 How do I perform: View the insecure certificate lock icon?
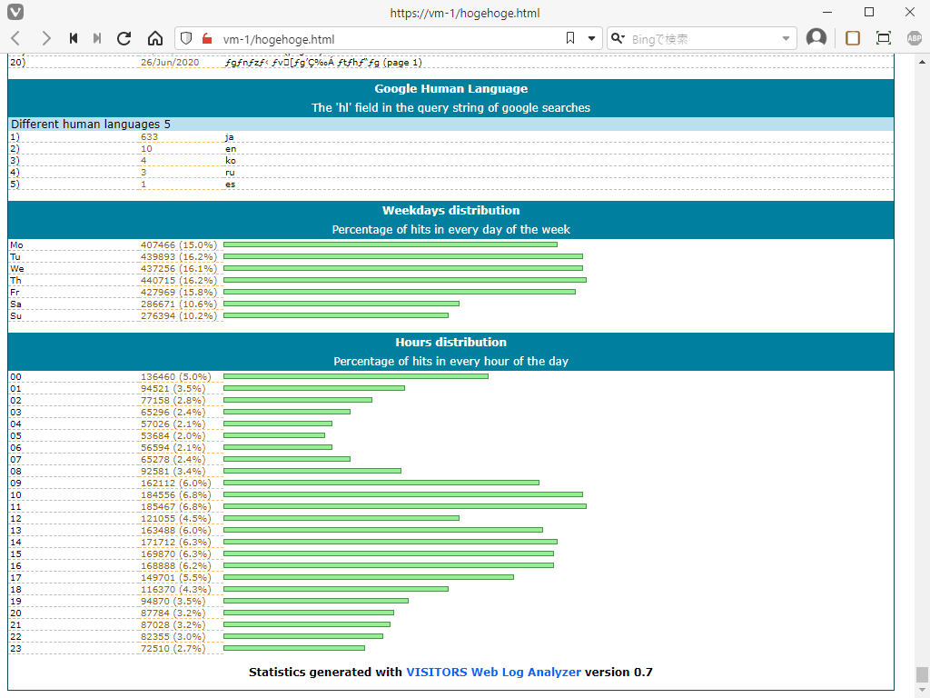tap(207, 38)
